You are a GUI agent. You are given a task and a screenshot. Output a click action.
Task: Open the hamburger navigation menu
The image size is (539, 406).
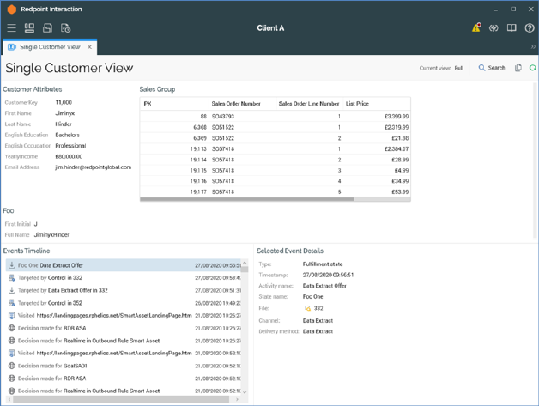tap(11, 28)
